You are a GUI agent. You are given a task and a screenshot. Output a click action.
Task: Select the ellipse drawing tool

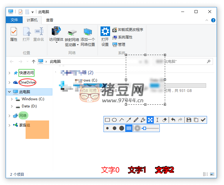point(114,120)
